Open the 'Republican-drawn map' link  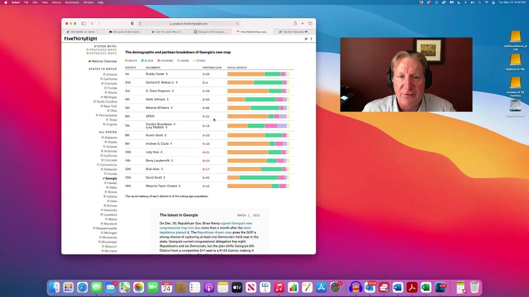click(214, 233)
